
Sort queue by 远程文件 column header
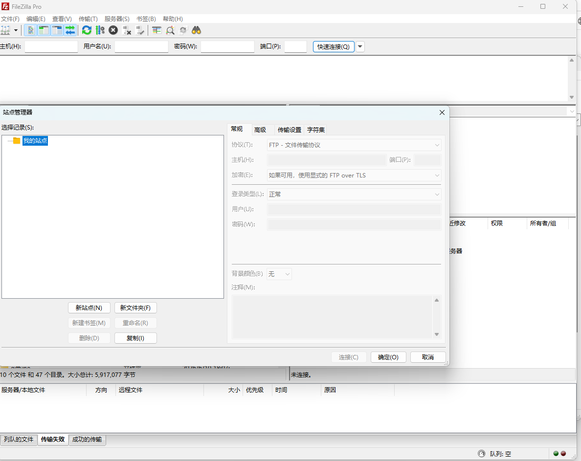160,390
